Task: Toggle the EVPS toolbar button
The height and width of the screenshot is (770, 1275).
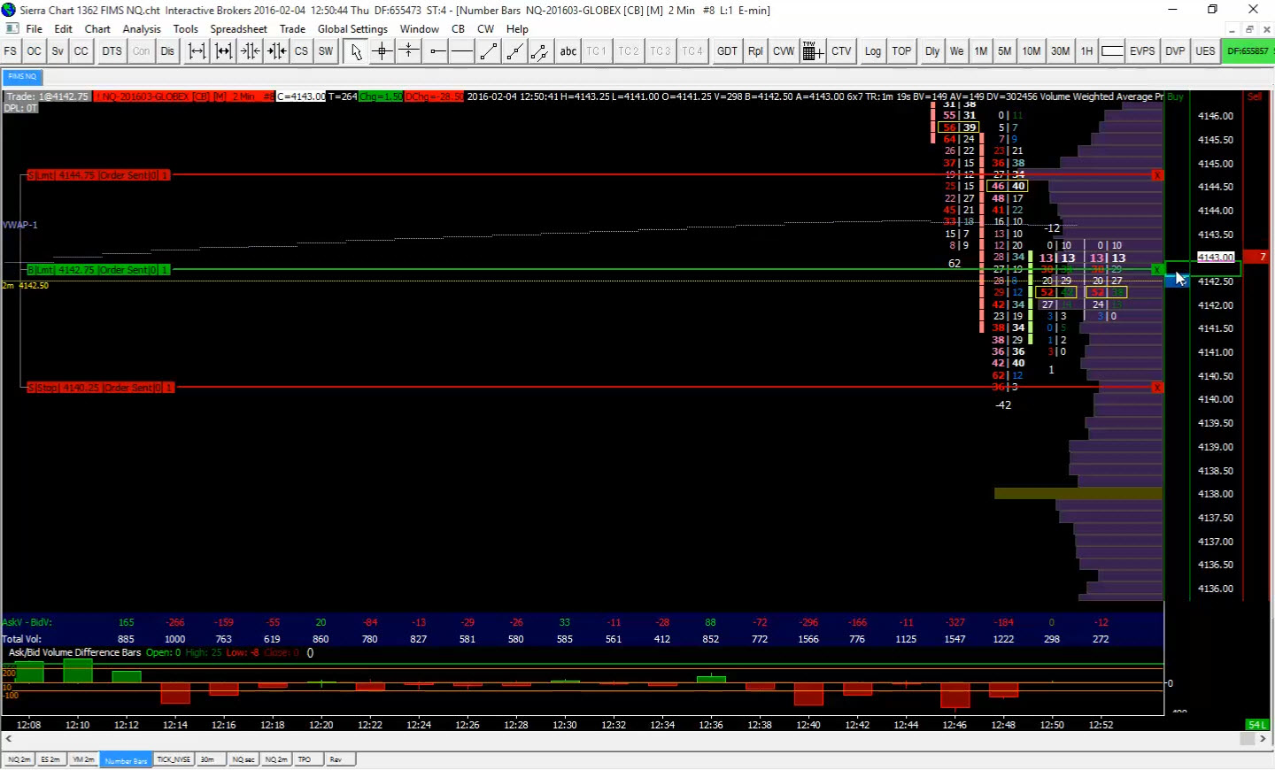Action: (x=1142, y=51)
